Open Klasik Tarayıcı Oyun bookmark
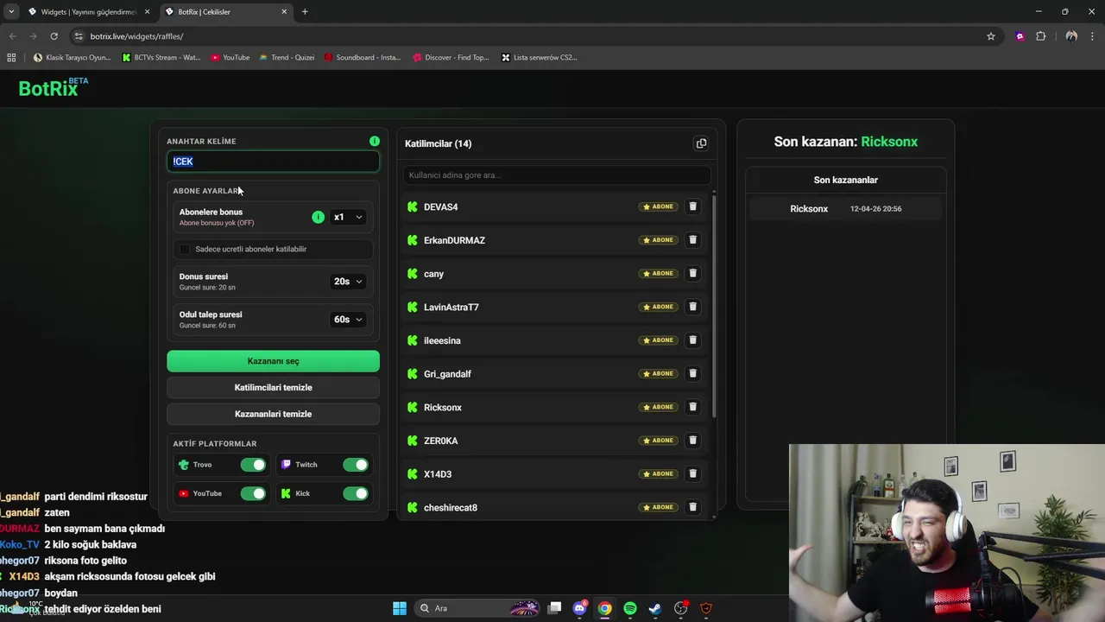This screenshot has height=622, width=1105. 72,58
